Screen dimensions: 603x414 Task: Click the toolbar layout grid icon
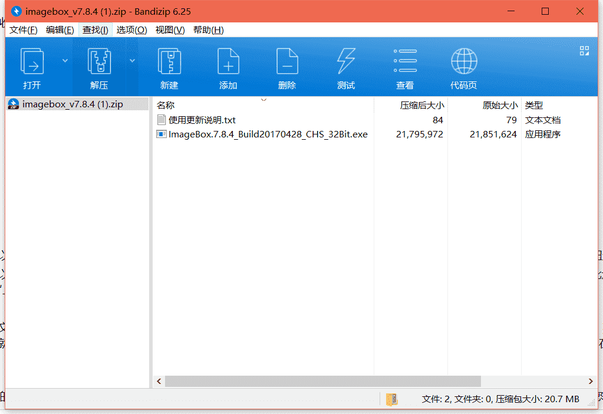pyautogui.click(x=584, y=51)
